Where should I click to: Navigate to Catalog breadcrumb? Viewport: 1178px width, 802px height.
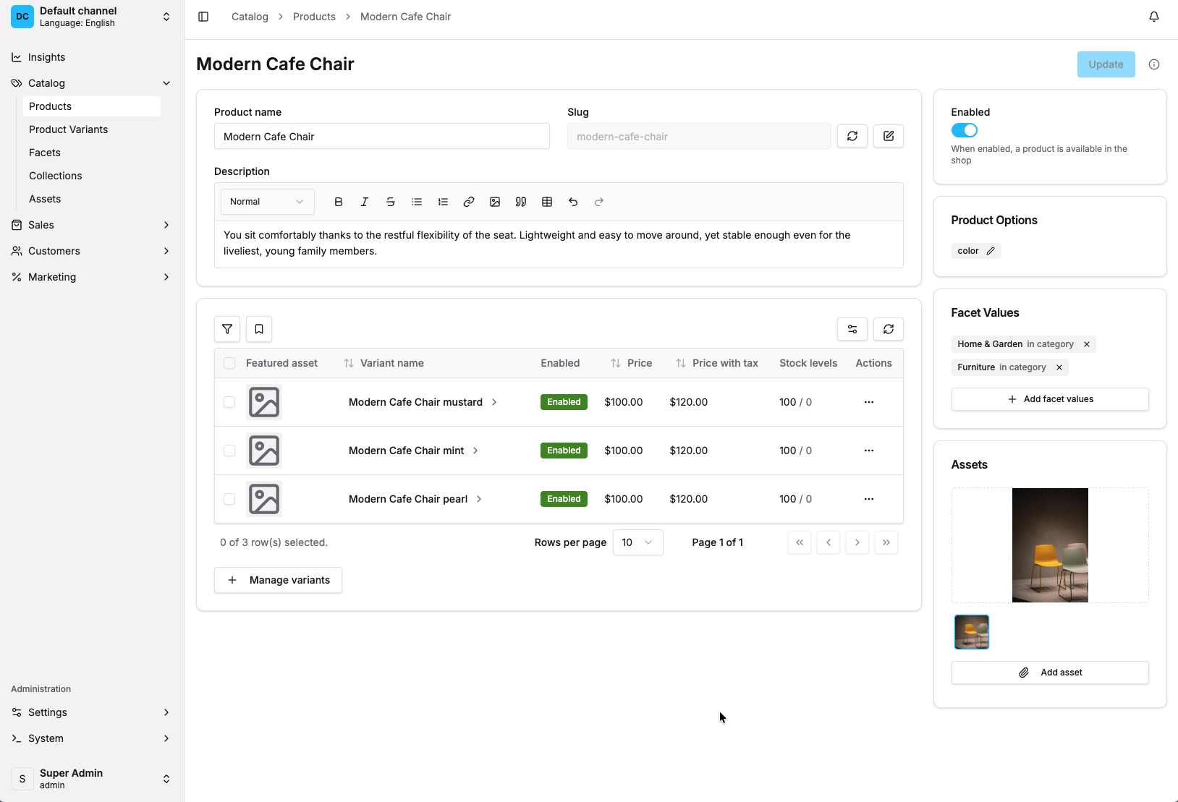250,17
